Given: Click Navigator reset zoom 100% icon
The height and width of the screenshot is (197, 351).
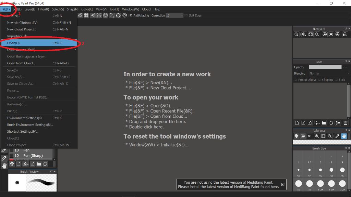Looking at the screenshot, I should (x=296, y=35).
